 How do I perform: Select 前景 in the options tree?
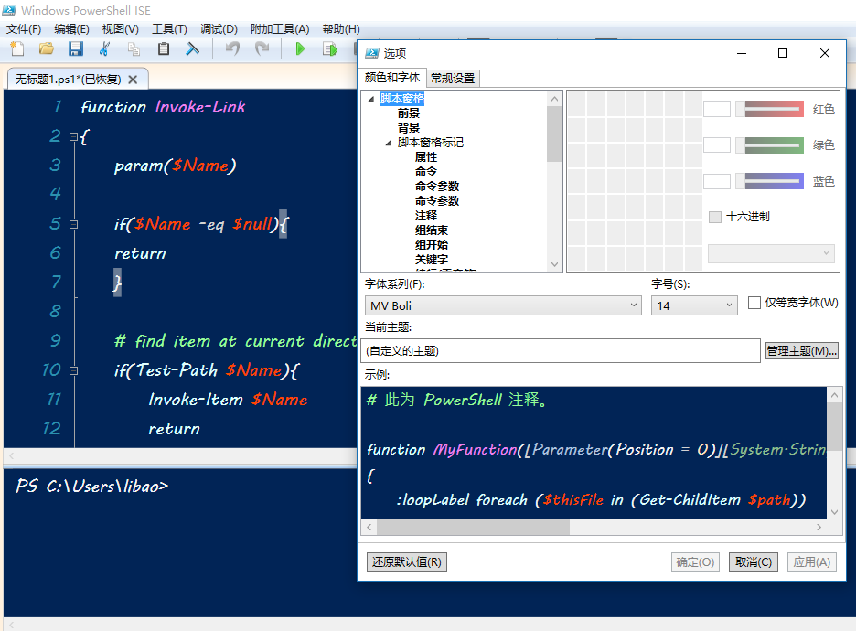(x=409, y=113)
